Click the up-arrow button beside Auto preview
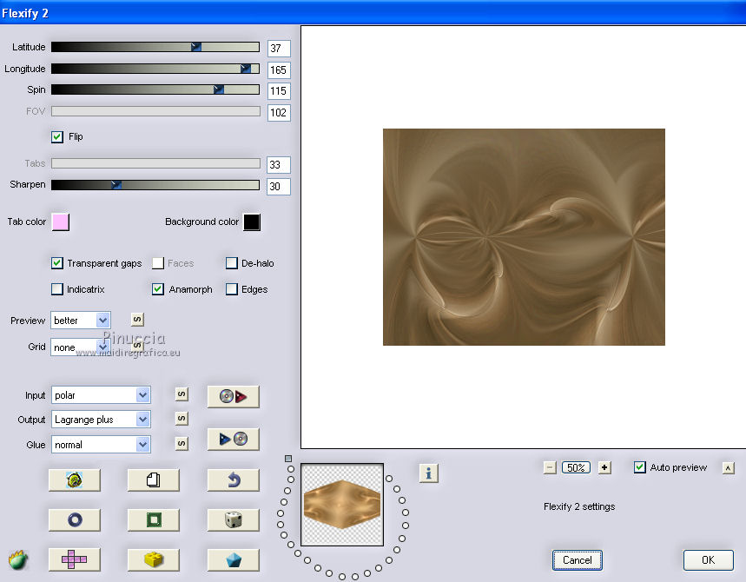 [x=728, y=468]
